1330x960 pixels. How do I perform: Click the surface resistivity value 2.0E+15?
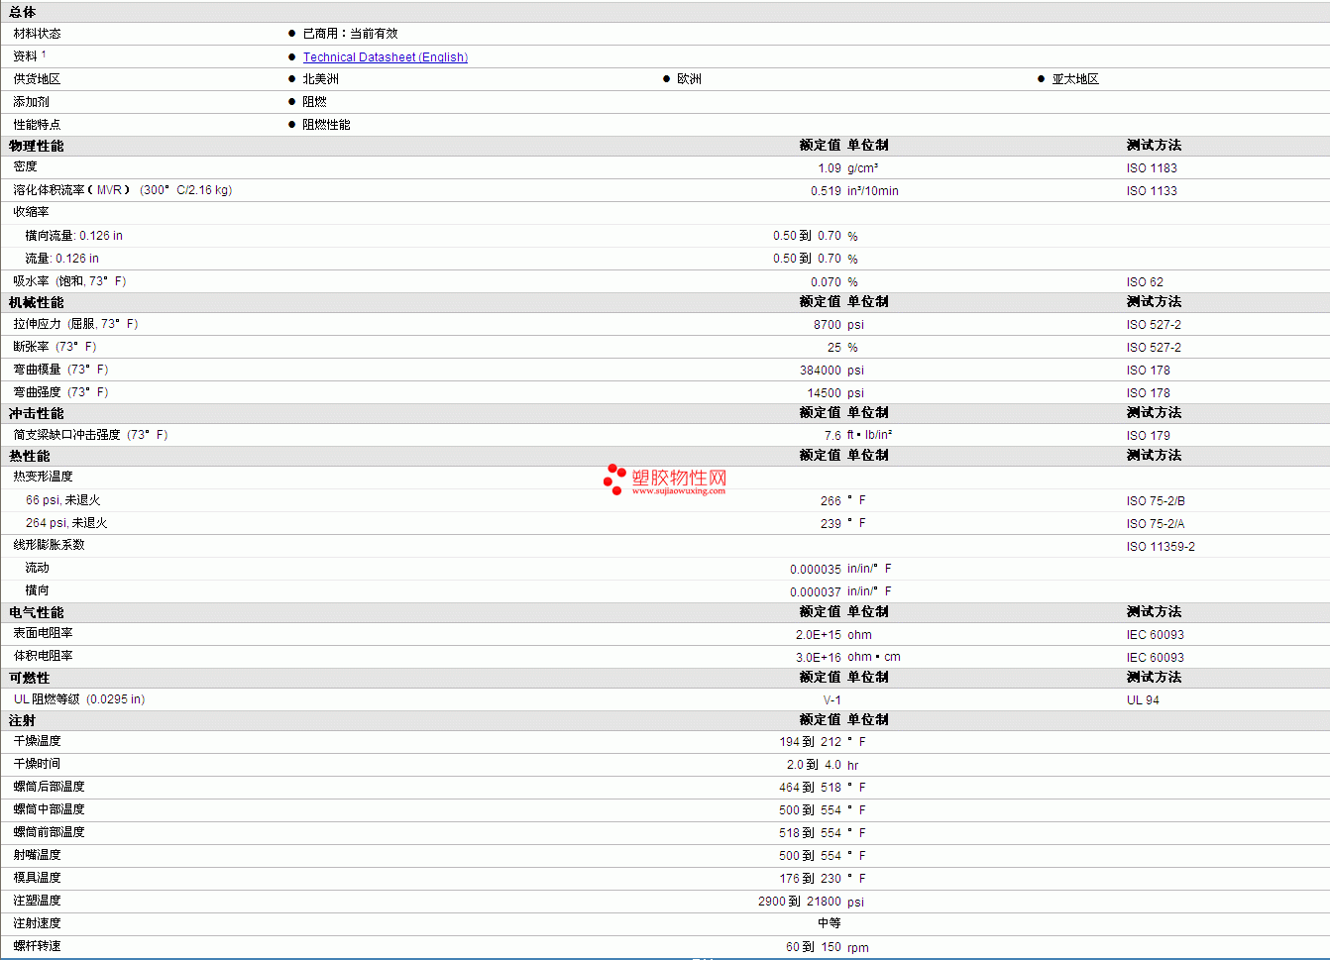click(x=819, y=635)
